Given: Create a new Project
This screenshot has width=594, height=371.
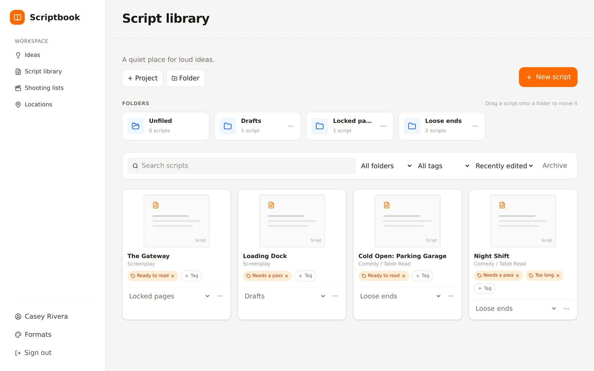Looking at the screenshot, I should click(x=143, y=78).
